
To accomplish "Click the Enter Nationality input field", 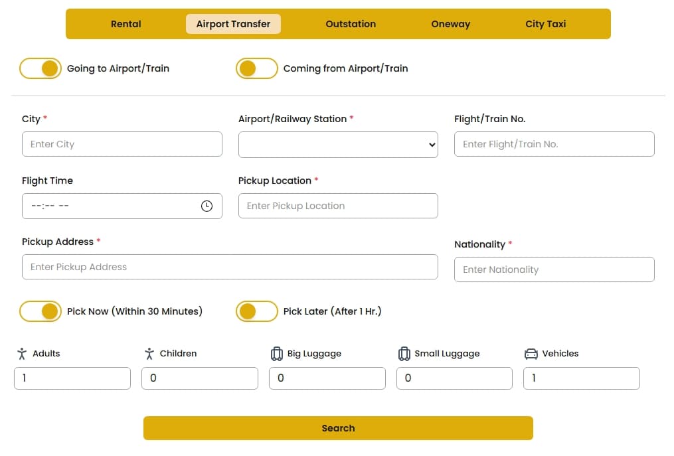I will pyautogui.click(x=554, y=269).
